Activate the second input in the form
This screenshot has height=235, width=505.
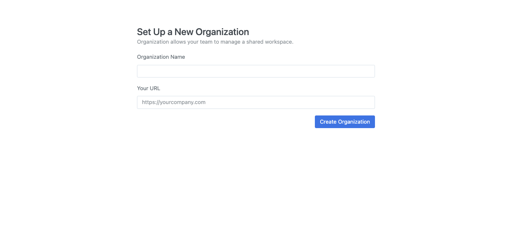coord(256,102)
